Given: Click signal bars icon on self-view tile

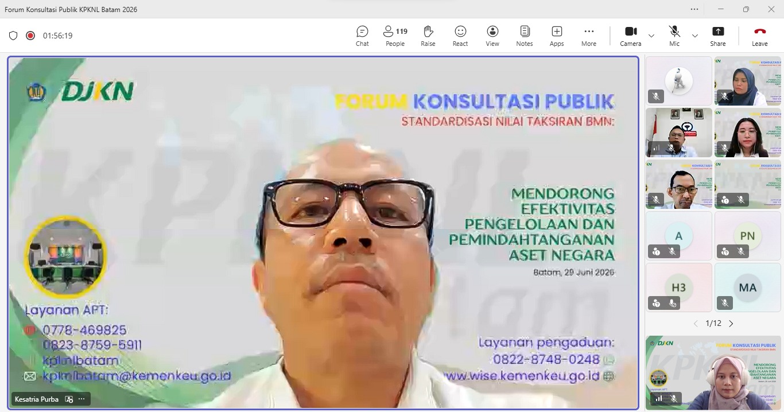Looking at the screenshot, I should tap(658, 398).
